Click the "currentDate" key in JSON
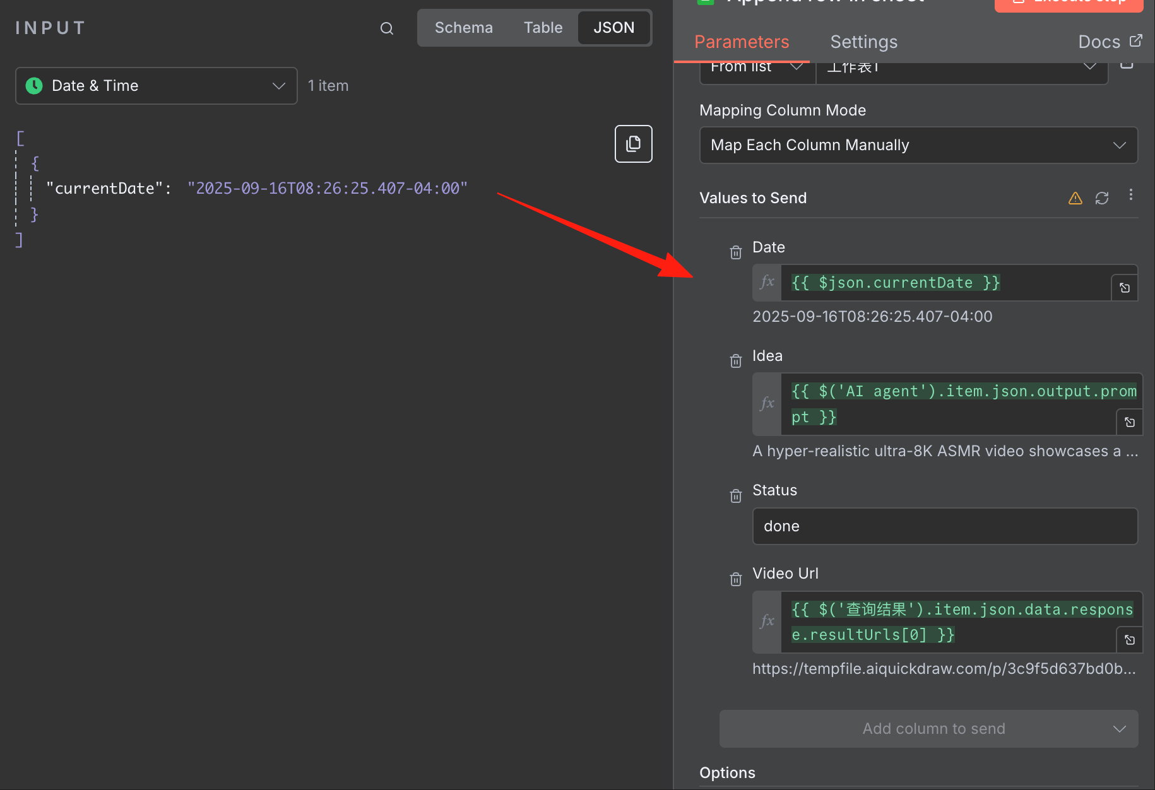 coord(105,189)
